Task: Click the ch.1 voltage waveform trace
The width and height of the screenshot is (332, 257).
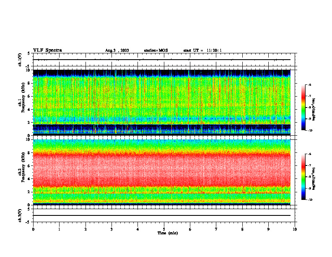Action: tap(162, 60)
